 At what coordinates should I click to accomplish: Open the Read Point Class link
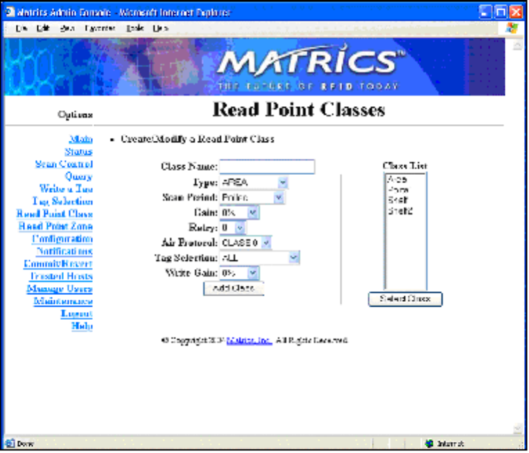[x=55, y=214]
